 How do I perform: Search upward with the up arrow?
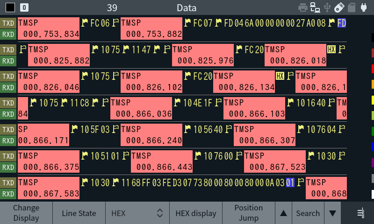(283, 213)
